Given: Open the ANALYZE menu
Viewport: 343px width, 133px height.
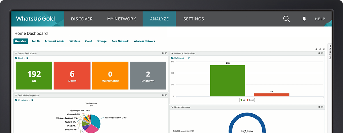Looking at the screenshot, I should tap(159, 19).
